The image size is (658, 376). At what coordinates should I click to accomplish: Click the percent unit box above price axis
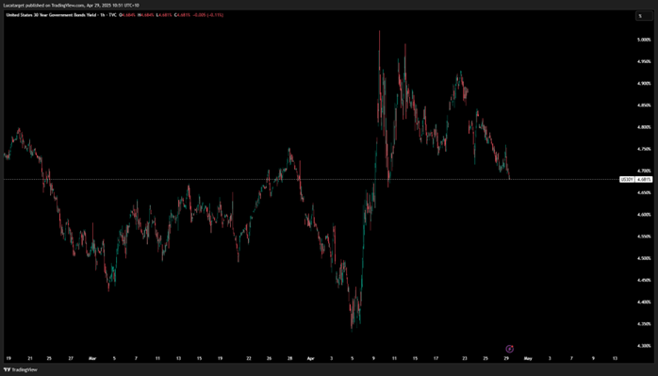(644, 16)
